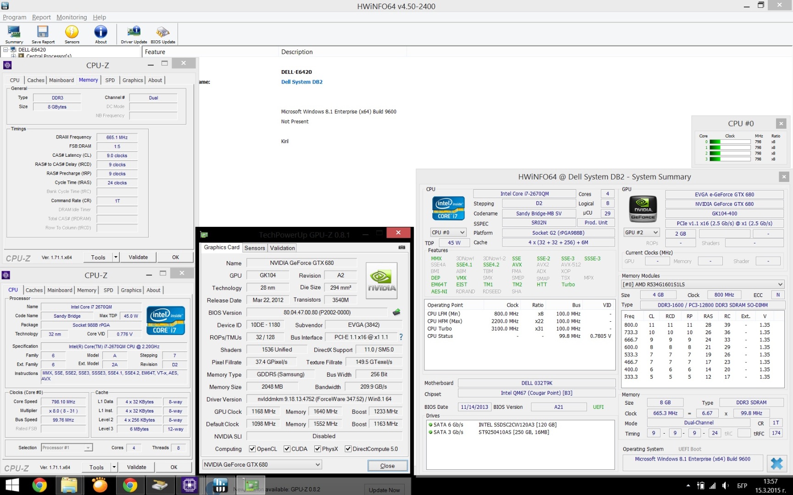Open Tools dropdown arrow in CPU-Z Memory window
The image size is (793, 495).
(x=116, y=257)
